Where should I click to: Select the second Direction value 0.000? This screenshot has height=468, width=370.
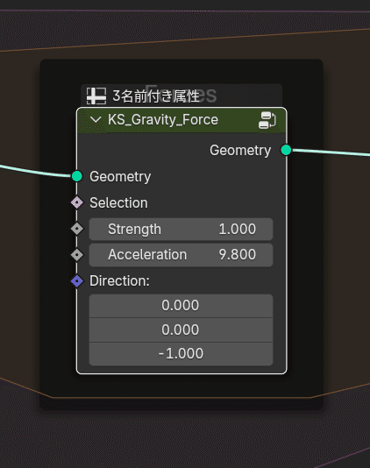[x=181, y=330]
